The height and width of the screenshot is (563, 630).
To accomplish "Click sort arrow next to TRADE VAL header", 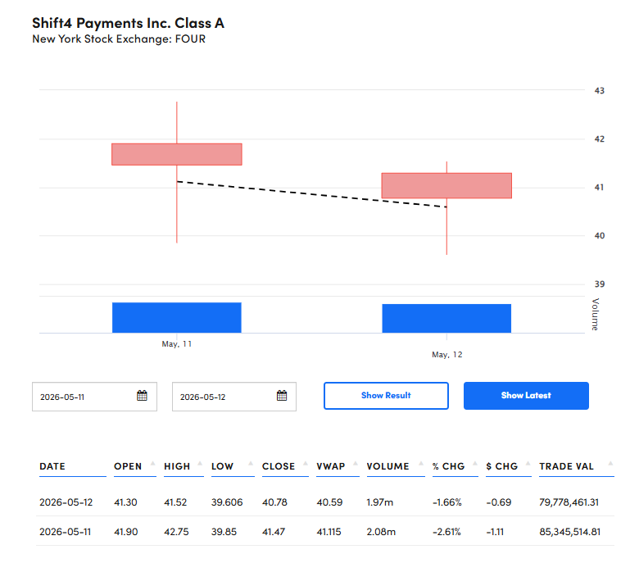I will (x=610, y=463).
